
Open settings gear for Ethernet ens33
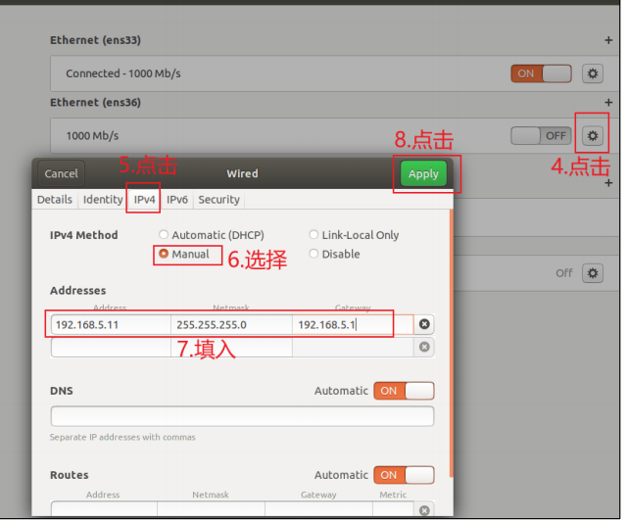593,73
